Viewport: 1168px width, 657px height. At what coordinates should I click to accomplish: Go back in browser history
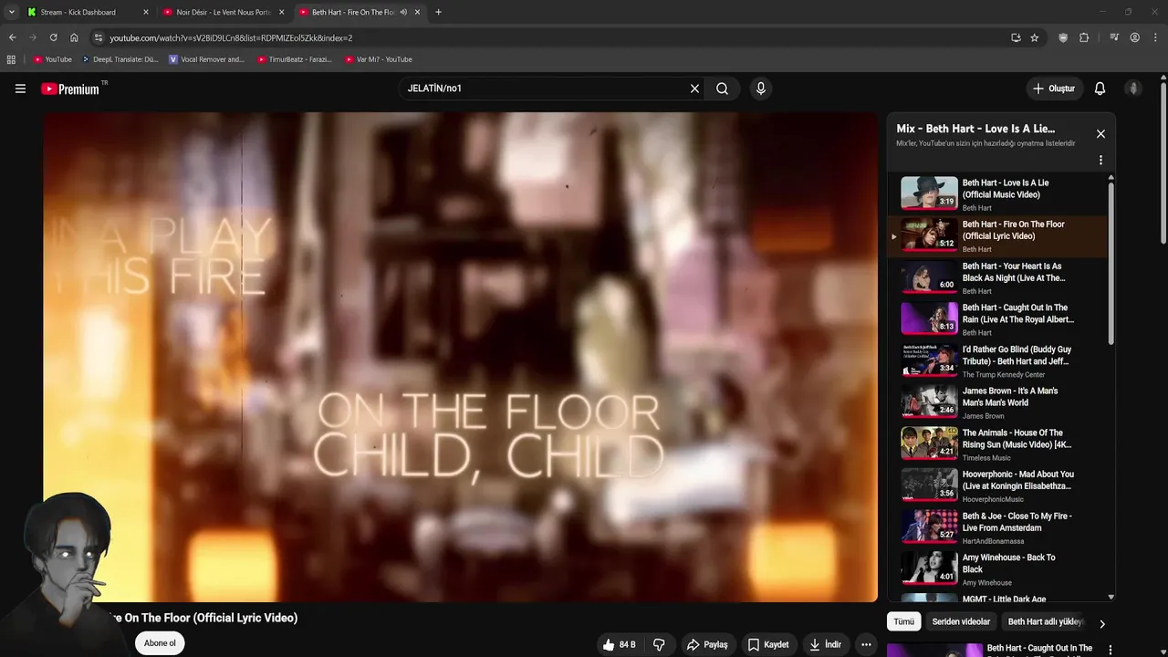13,37
